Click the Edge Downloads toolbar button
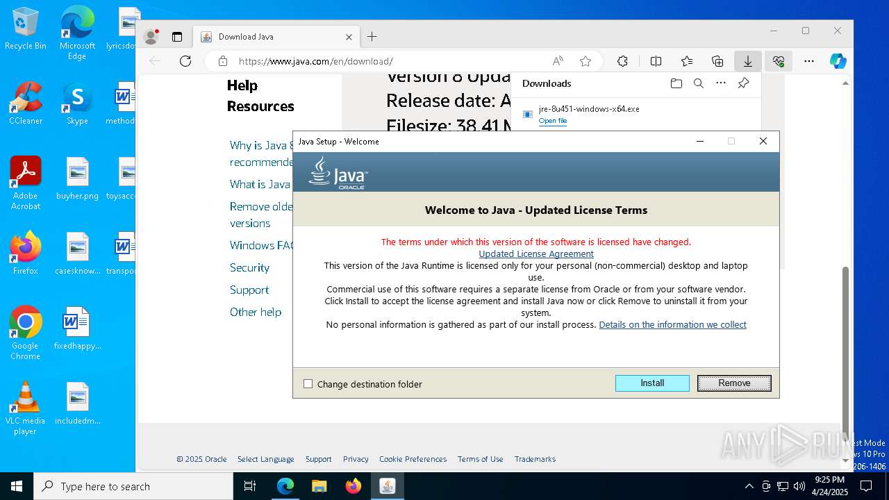This screenshot has width=889, height=500. point(748,61)
